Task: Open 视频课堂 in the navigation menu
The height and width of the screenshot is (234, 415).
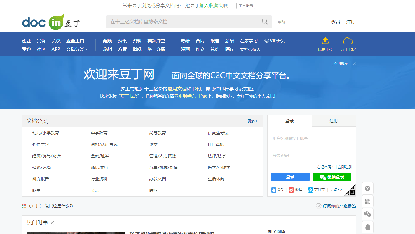Action: [157, 41]
